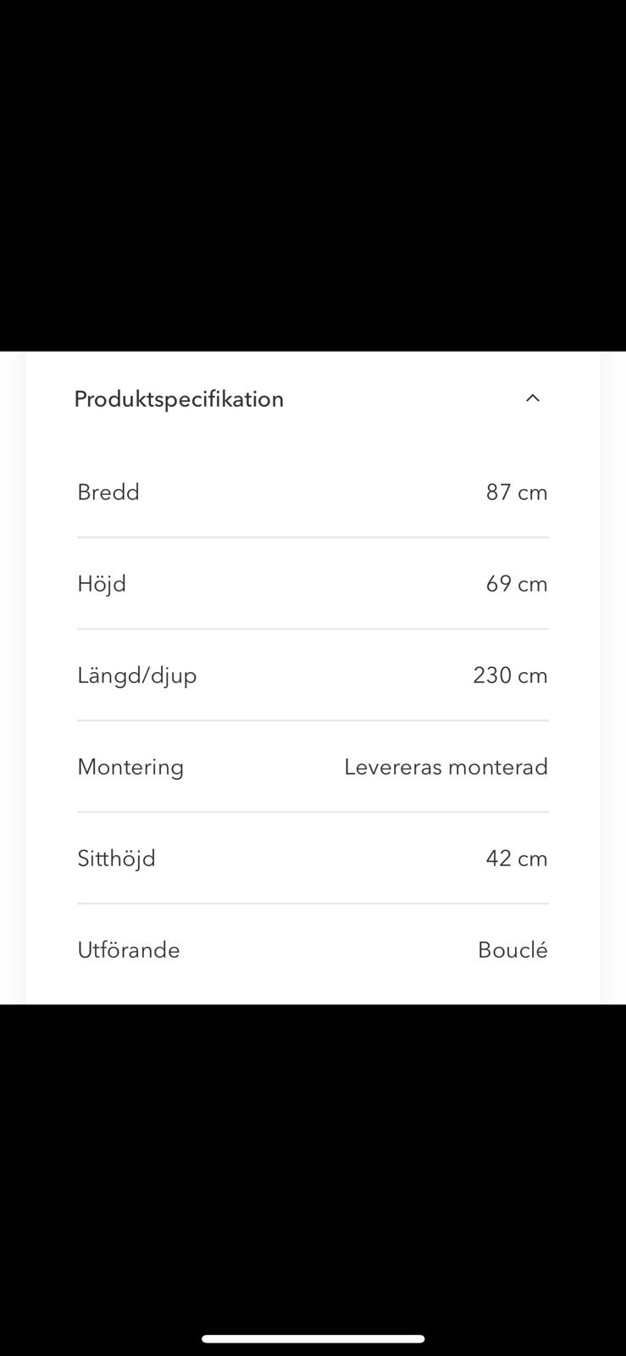Click the Produktspecifikation section heading
This screenshot has height=1356, width=626.
pyautogui.click(x=179, y=399)
